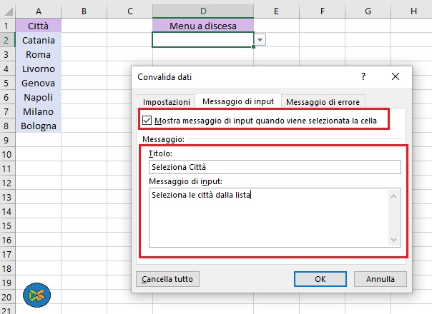The width and height of the screenshot is (432, 314).
Task: Toggle Mostra messaggio di input checkbox
Action: click(x=147, y=121)
